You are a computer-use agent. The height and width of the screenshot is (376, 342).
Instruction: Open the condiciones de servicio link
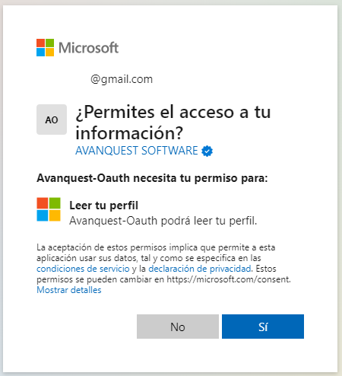click(x=83, y=269)
